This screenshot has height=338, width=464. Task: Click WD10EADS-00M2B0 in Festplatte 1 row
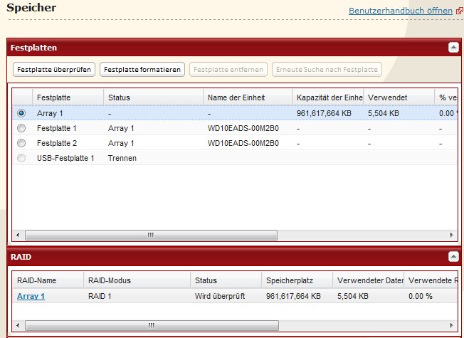click(243, 128)
